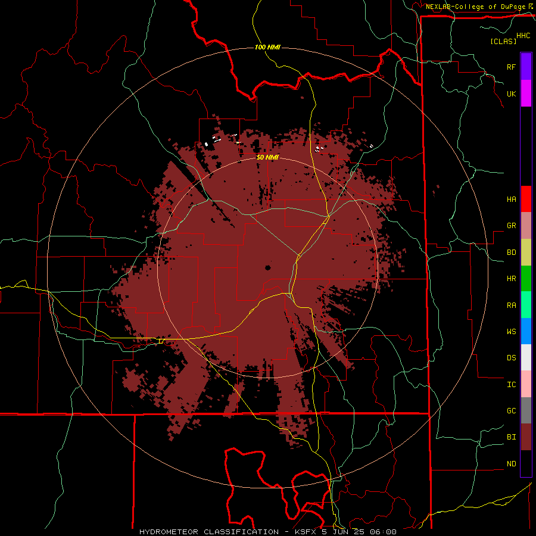Click the GR legend label

pyautogui.click(x=511, y=226)
